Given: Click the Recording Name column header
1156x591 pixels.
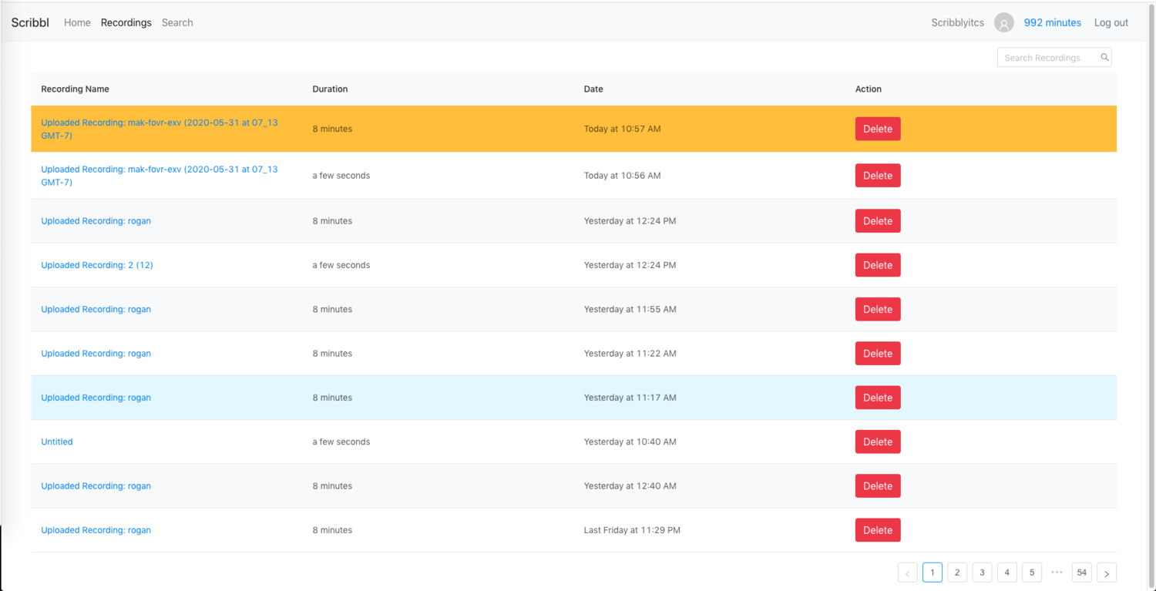Looking at the screenshot, I should tap(75, 89).
